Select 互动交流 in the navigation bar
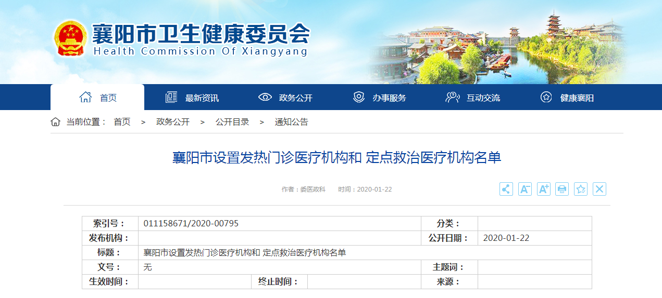662x298 pixels. [473, 98]
